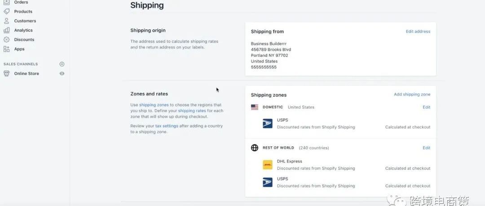Click the Customers person icon
This screenshot has width=485, height=206.
(x=6, y=21)
